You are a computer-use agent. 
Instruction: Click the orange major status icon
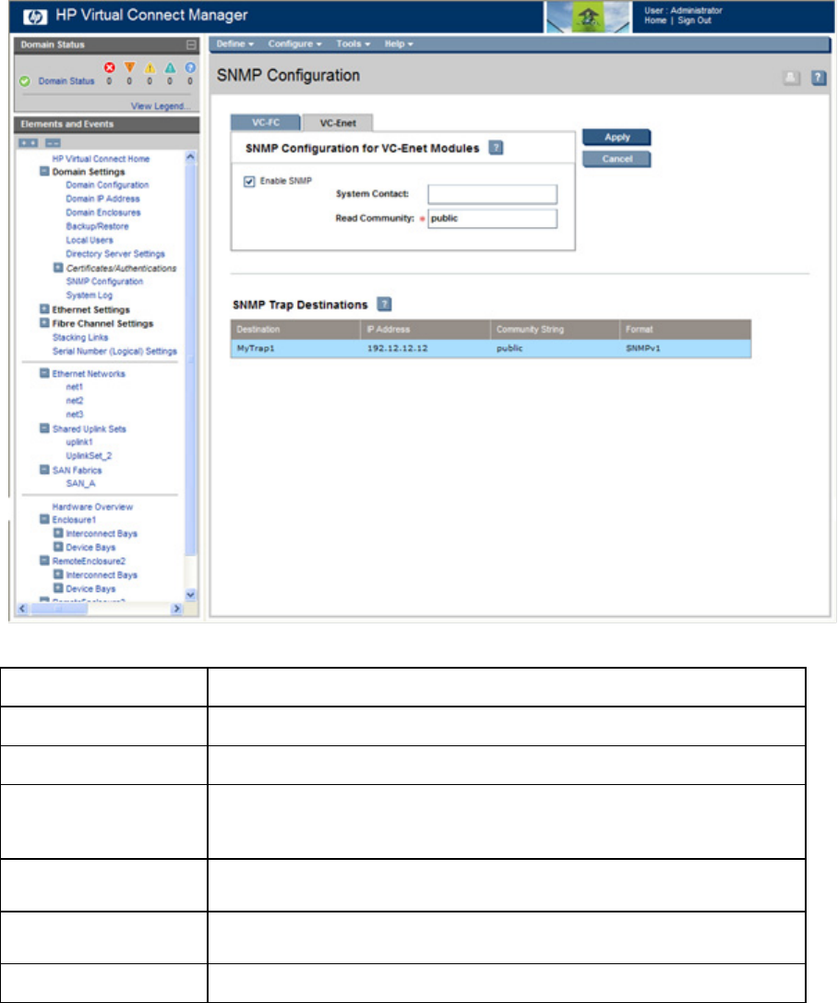point(130,67)
